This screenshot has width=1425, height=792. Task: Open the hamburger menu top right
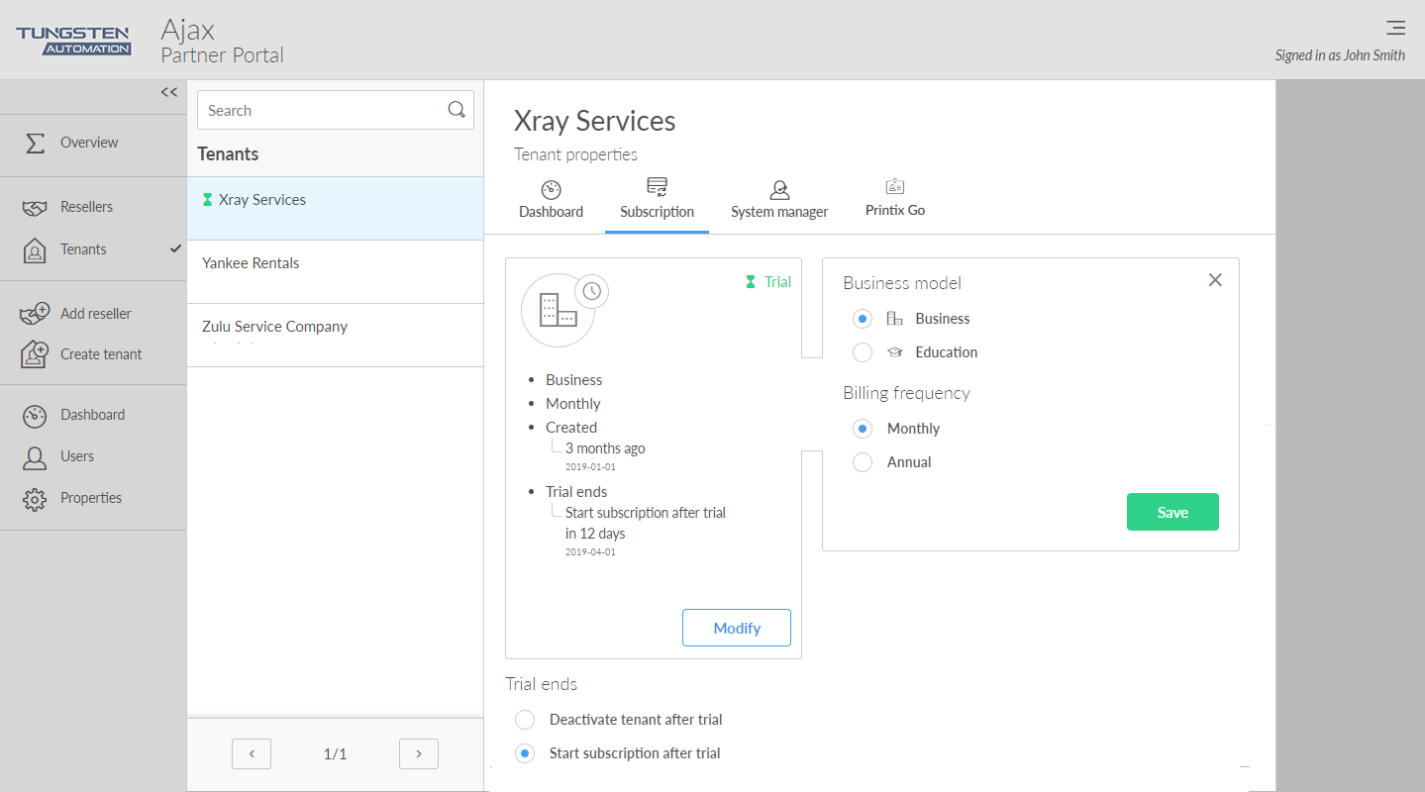(1395, 28)
